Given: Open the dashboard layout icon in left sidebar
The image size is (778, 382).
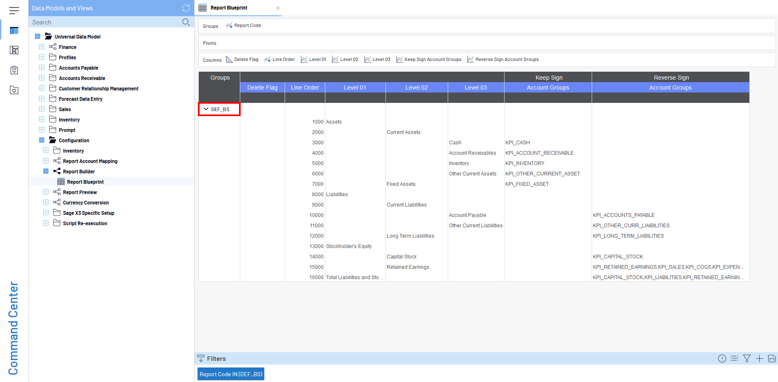Looking at the screenshot, I should [x=14, y=50].
